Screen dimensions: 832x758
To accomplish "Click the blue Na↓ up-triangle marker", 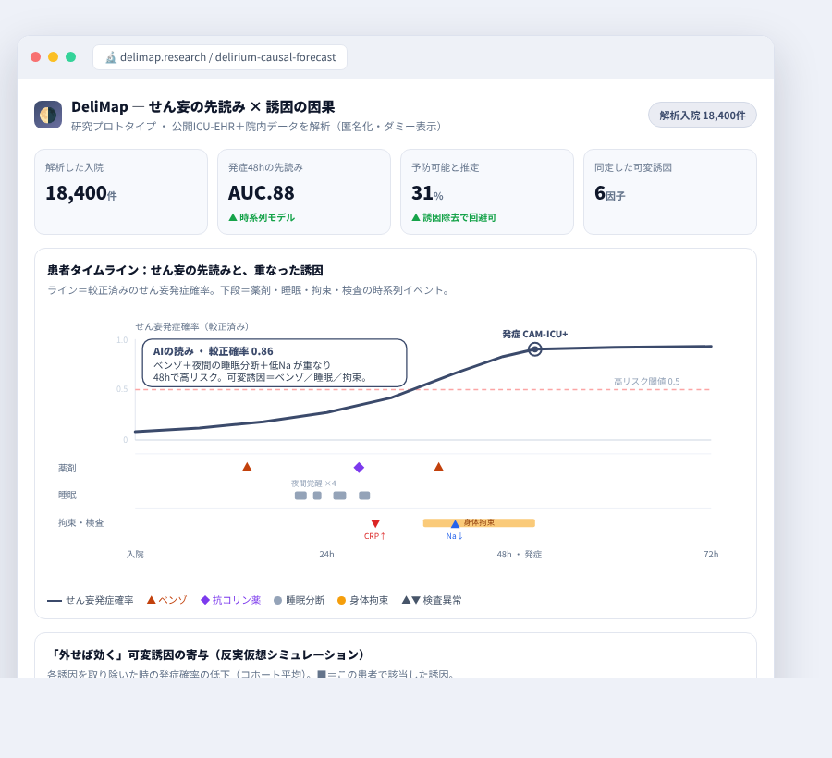I will tap(455, 524).
